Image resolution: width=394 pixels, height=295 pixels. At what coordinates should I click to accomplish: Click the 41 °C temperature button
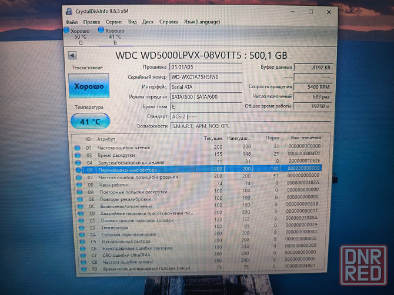tap(91, 122)
